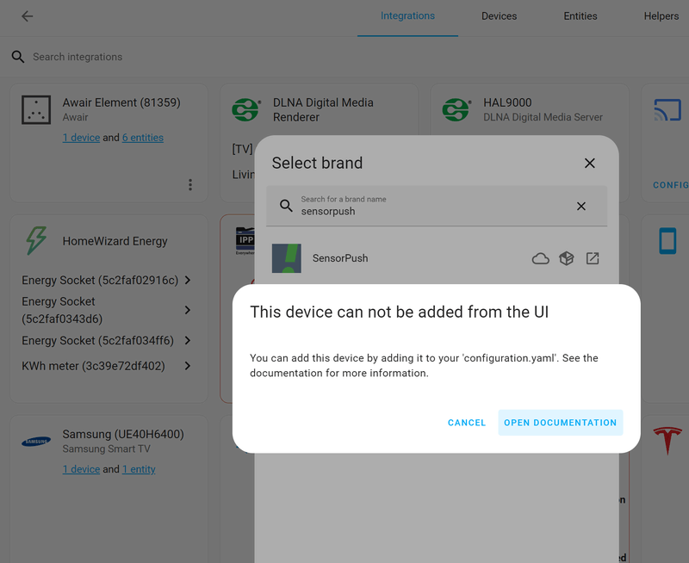Click the custom integration cube icon
This screenshot has width=689, height=563.
coord(567,258)
